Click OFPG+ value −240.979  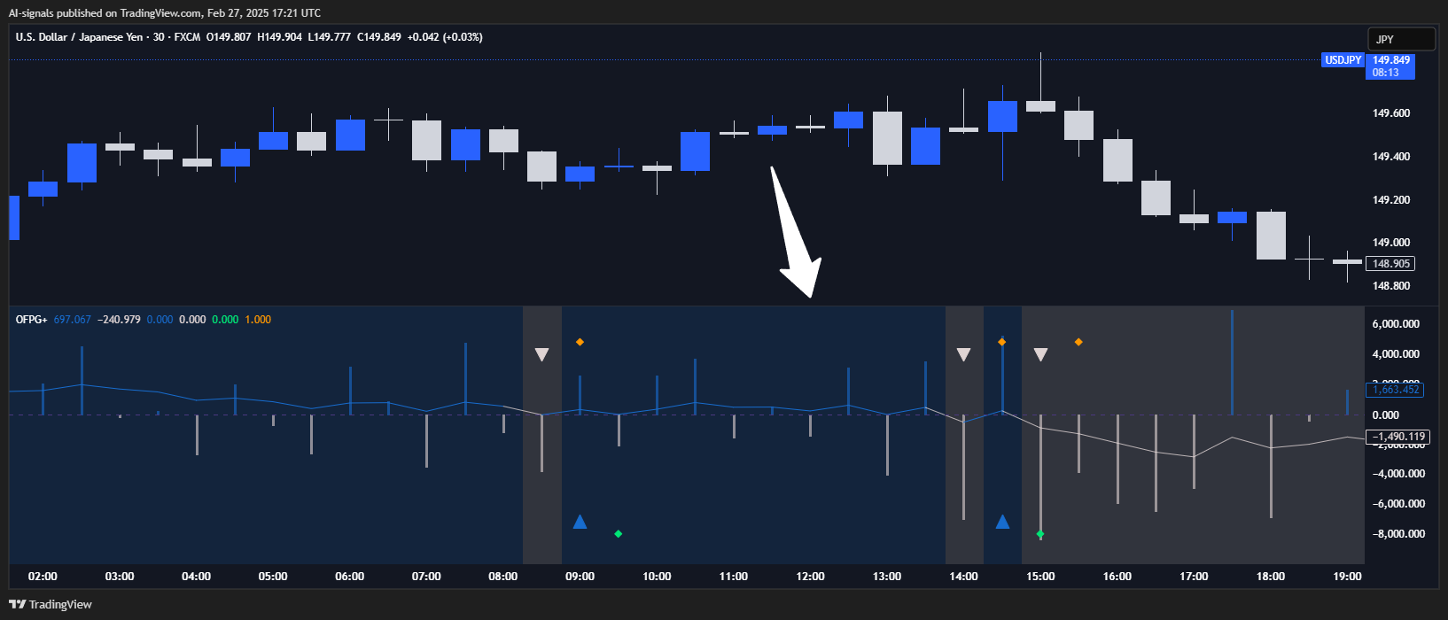click(118, 320)
